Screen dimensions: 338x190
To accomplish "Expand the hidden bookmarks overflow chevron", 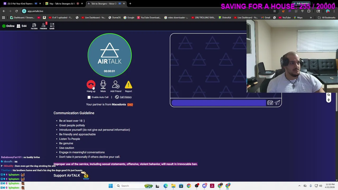I will [311, 17].
